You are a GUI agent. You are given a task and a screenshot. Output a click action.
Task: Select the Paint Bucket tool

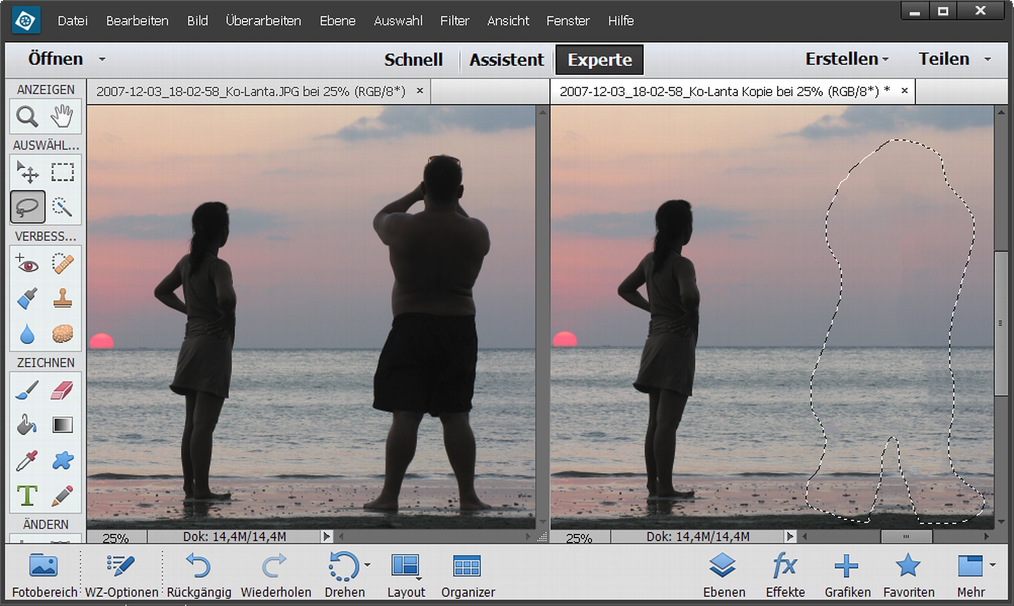click(27, 425)
